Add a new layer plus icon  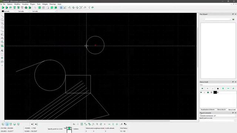[x=223, y=88]
